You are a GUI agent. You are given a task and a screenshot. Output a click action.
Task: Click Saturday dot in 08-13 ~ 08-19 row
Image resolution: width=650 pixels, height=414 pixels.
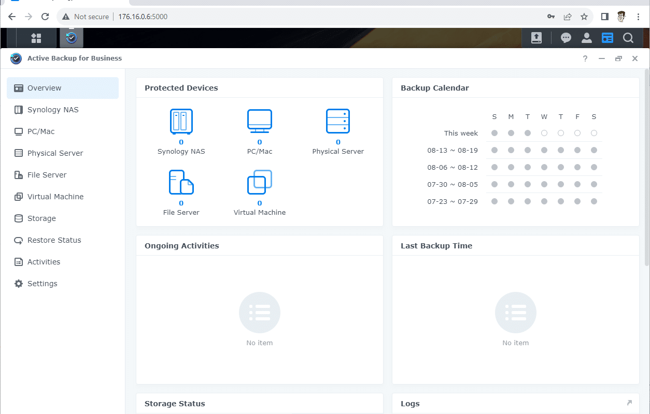click(x=594, y=151)
